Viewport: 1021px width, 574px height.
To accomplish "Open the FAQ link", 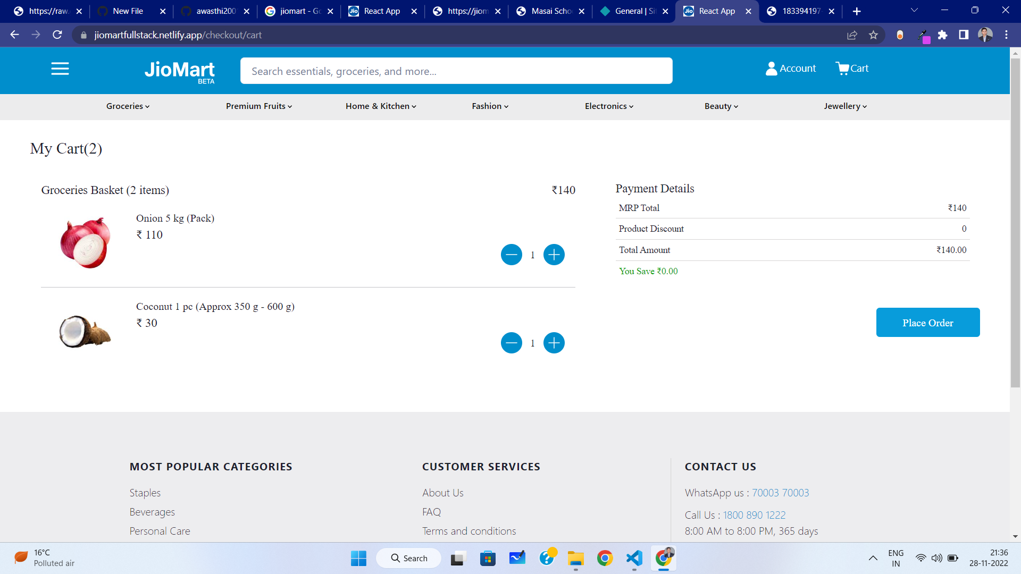I will 432,512.
